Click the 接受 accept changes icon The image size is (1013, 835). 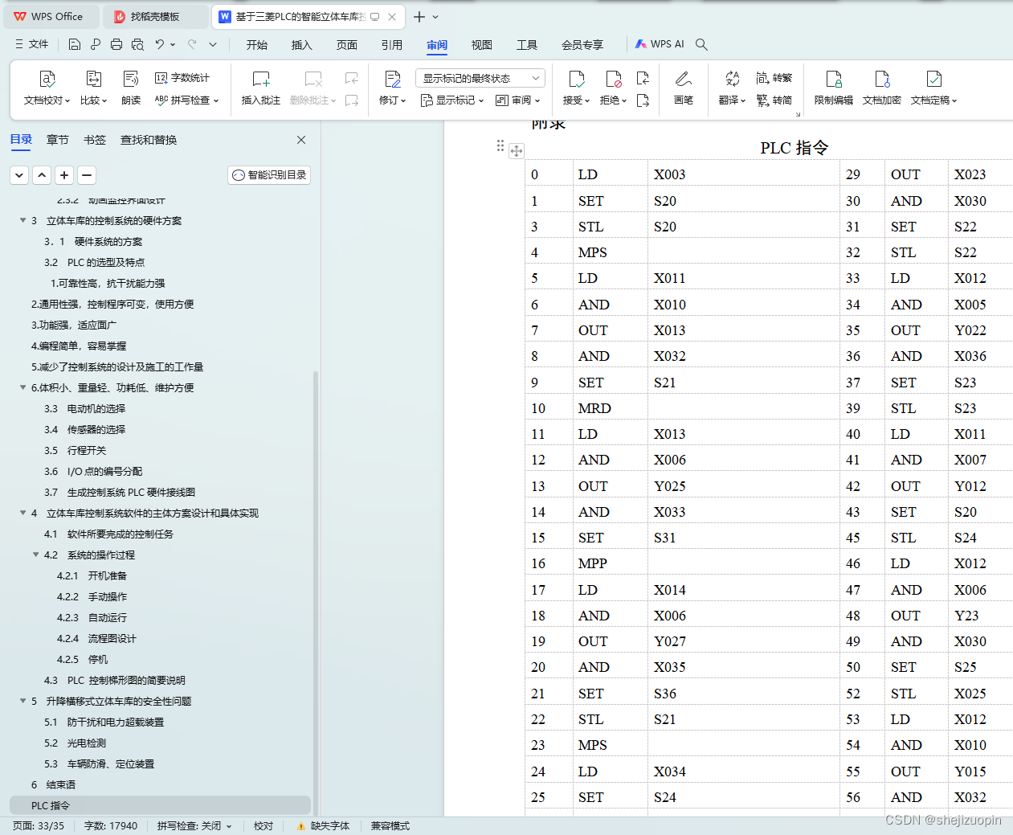pos(577,79)
